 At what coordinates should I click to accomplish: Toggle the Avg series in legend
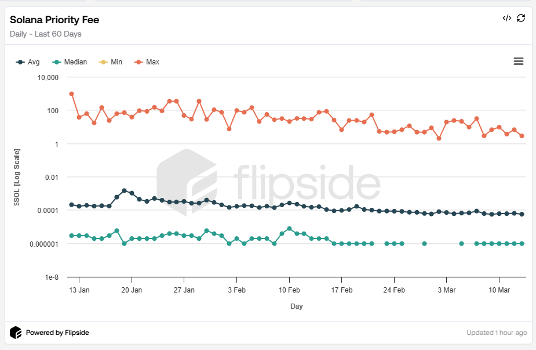coord(34,62)
